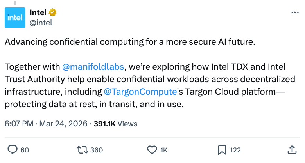The image size is (305, 163).
Task: Click the 'Advancing confidential computing' opening sentence
Action: [130, 42]
